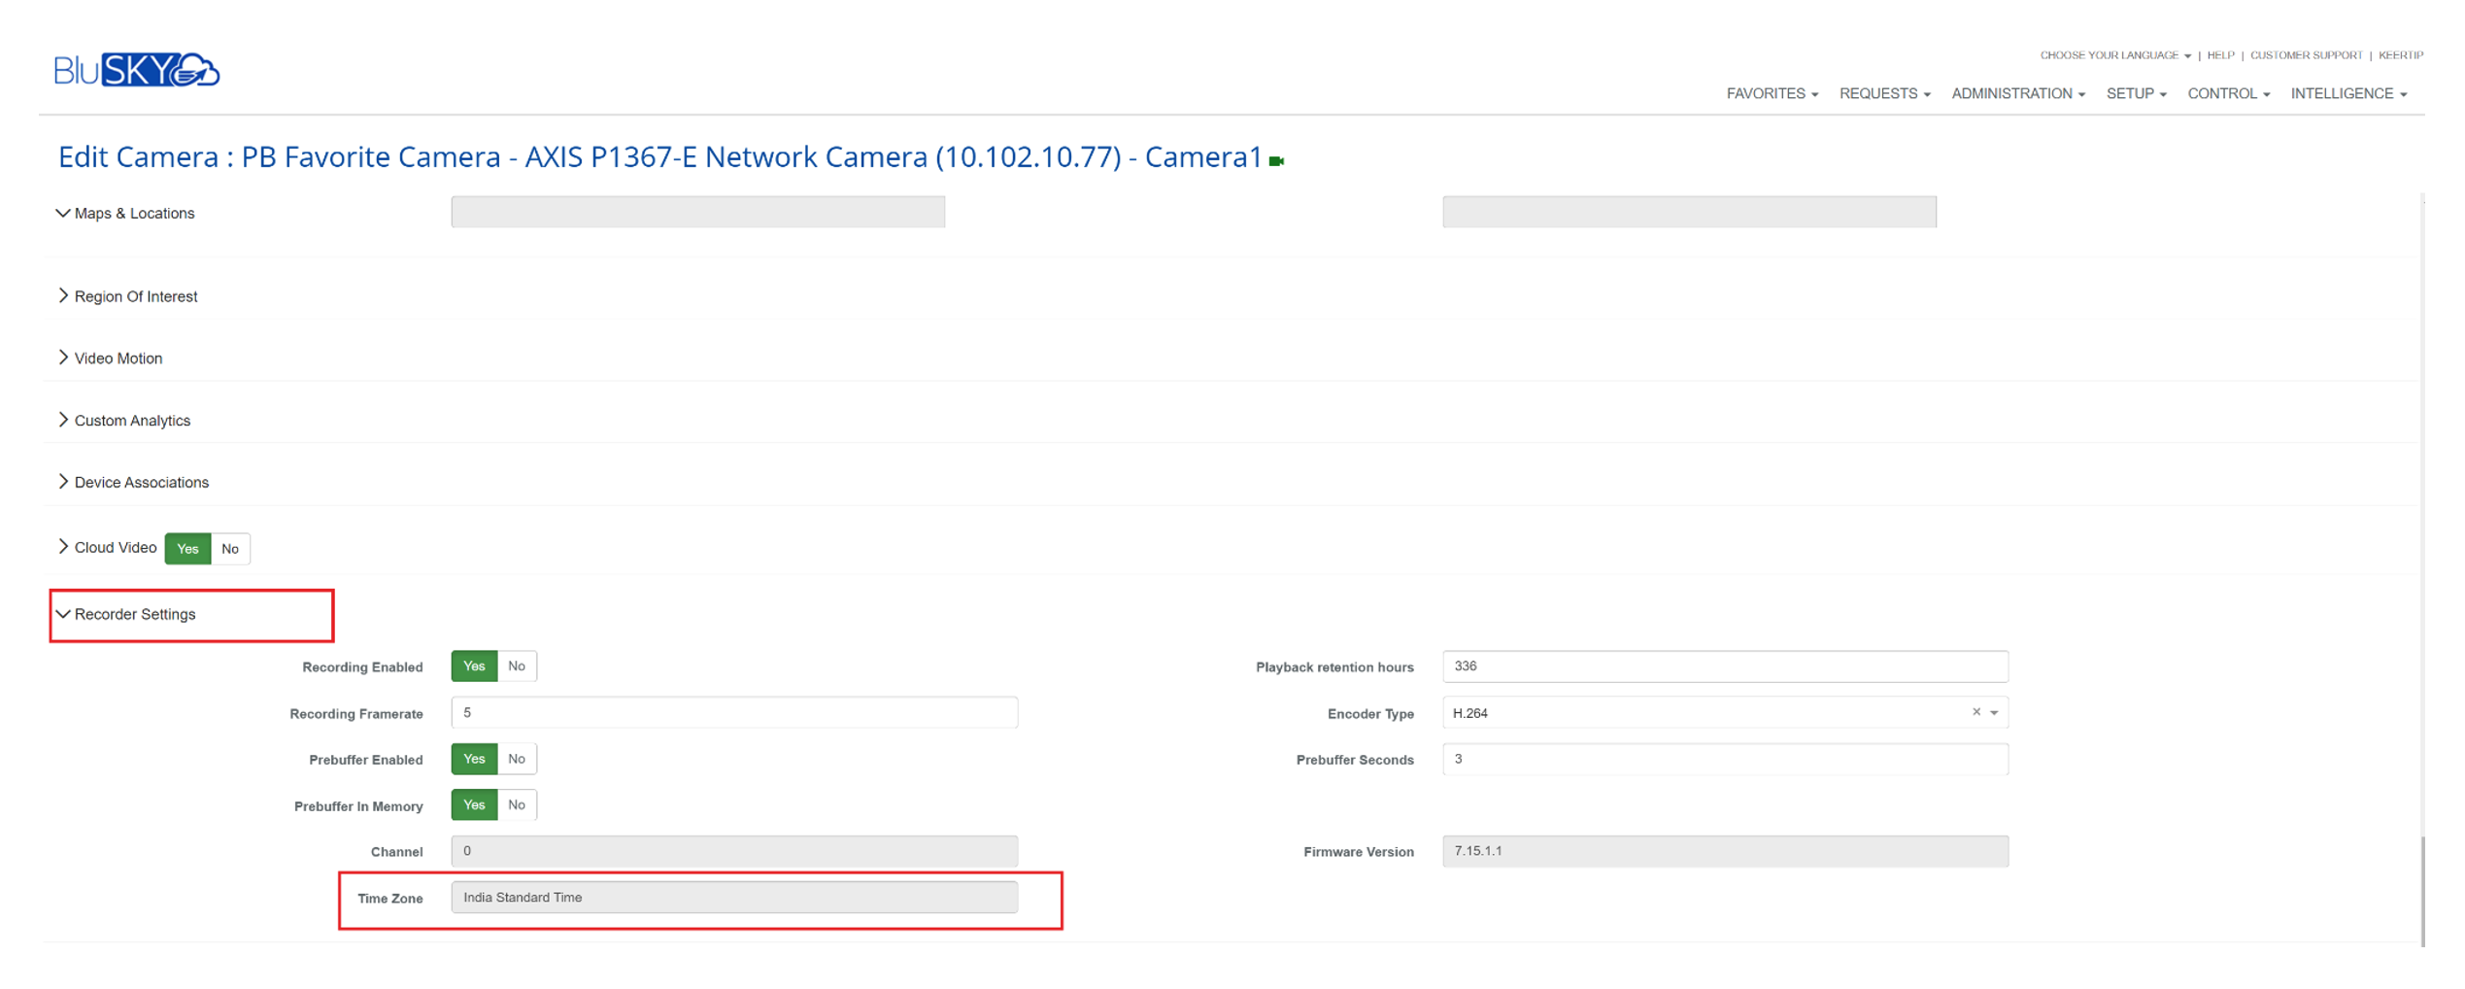Set Recording Enabled to No
Screen dimensions: 2465x989
click(517, 666)
